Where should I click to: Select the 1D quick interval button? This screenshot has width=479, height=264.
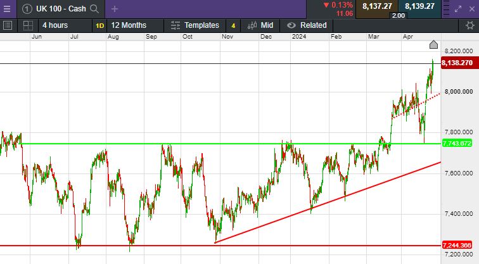[100, 25]
